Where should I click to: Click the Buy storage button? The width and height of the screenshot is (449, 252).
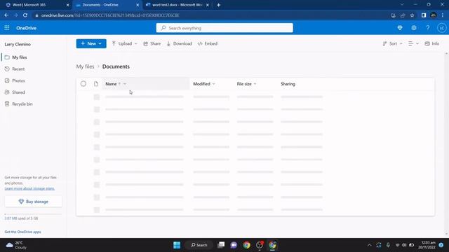click(x=33, y=202)
